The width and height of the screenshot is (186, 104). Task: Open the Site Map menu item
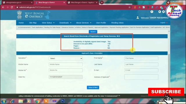[33, 23]
